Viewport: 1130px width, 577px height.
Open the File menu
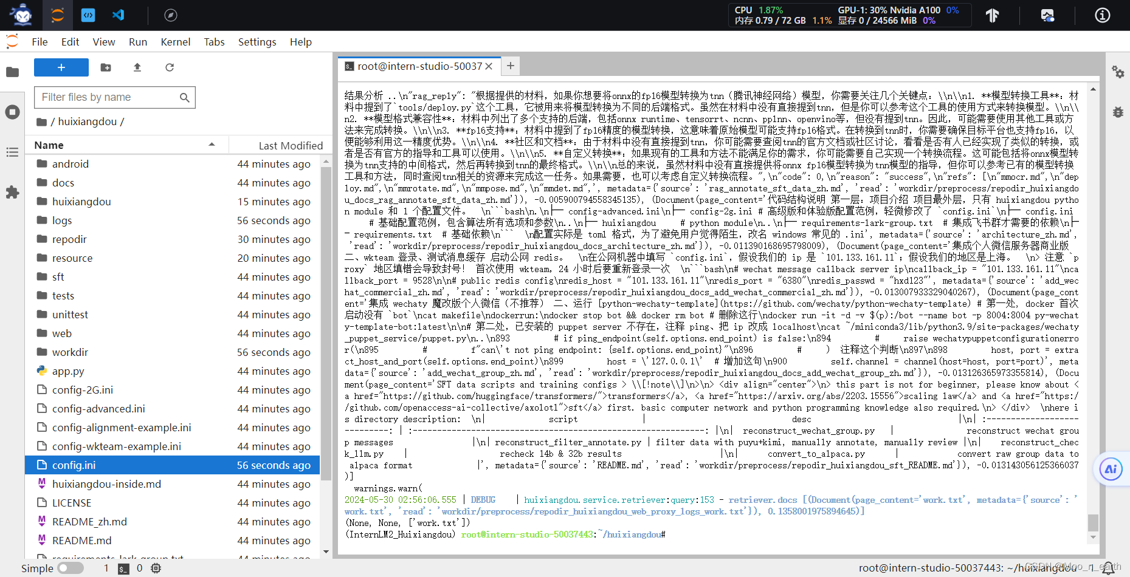pyautogui.click(x=40, y=42)
